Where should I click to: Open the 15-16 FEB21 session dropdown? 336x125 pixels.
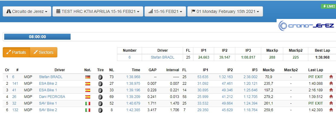click(165, 12)
